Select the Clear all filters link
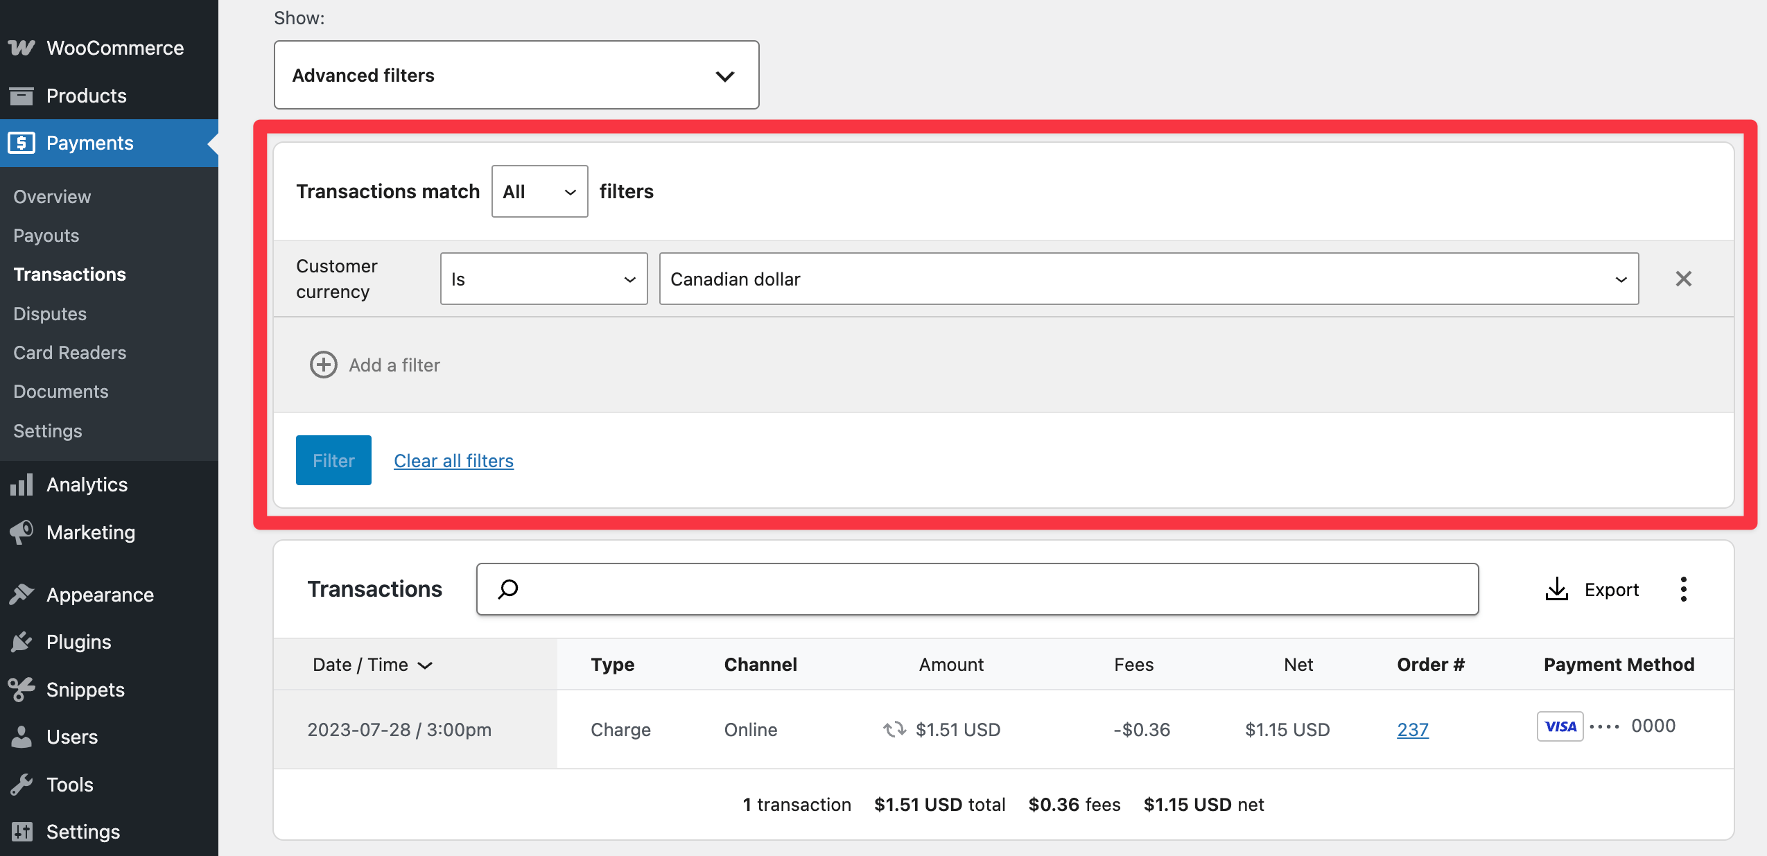 click(453, 460)
